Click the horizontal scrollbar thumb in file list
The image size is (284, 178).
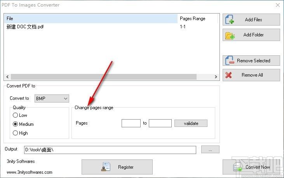104,77
